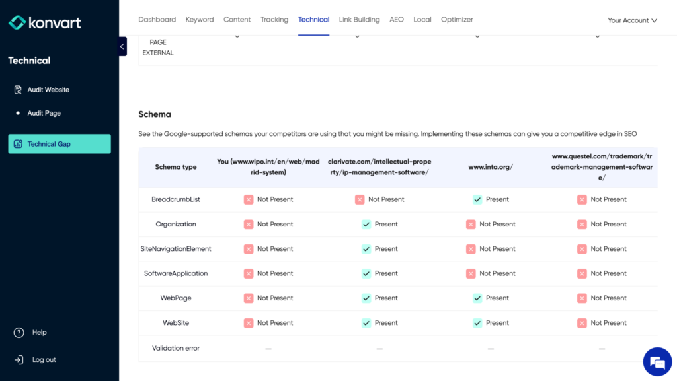Image resolution: width=677 pixels, height=381 pixels.
Task: Select the Organization row label
Action: coord(176,224)
